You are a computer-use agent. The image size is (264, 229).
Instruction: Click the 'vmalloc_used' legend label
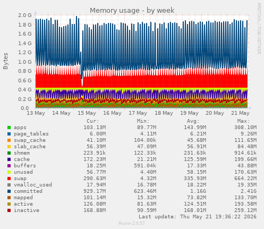click(x=33, y=185)
